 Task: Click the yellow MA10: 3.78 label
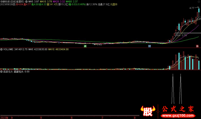pos(46,2)
